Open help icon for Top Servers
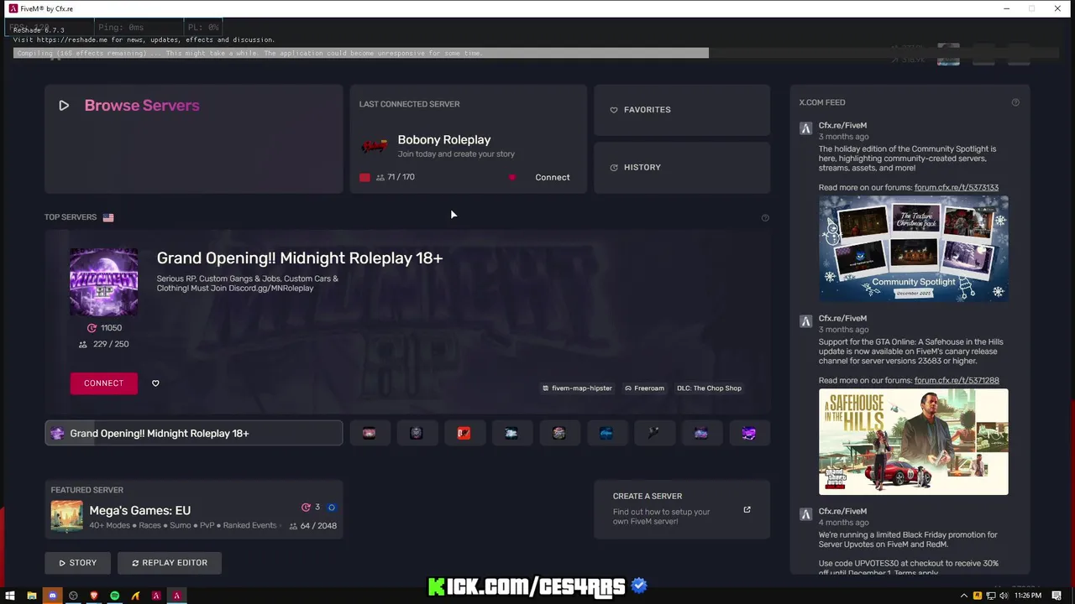1075x604 pixels. pos(765,218)
